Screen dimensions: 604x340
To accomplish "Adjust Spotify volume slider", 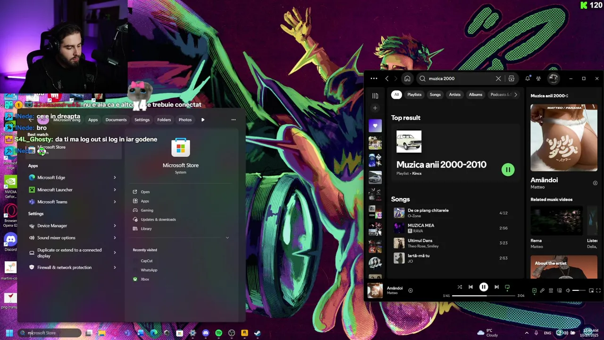I will tap(579, 290).
